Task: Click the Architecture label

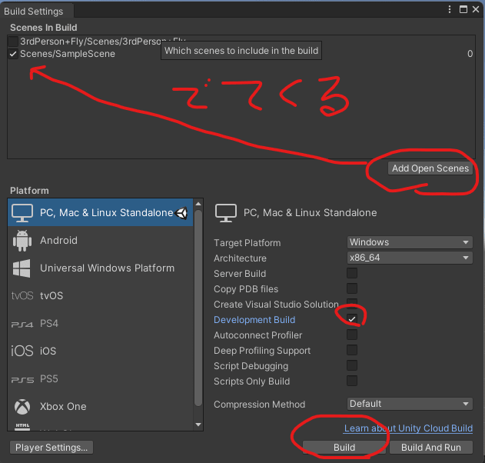Action: [240, 258]
